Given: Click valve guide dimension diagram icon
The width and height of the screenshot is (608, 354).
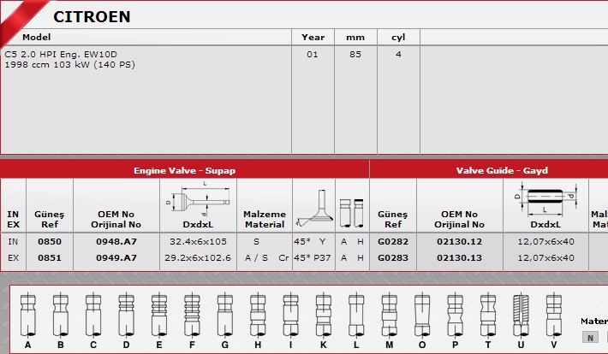Looking at the screenshot, I should (545, 199).
